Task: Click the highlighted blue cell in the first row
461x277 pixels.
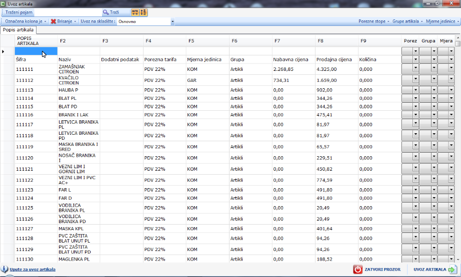Action: pos(36,51)
